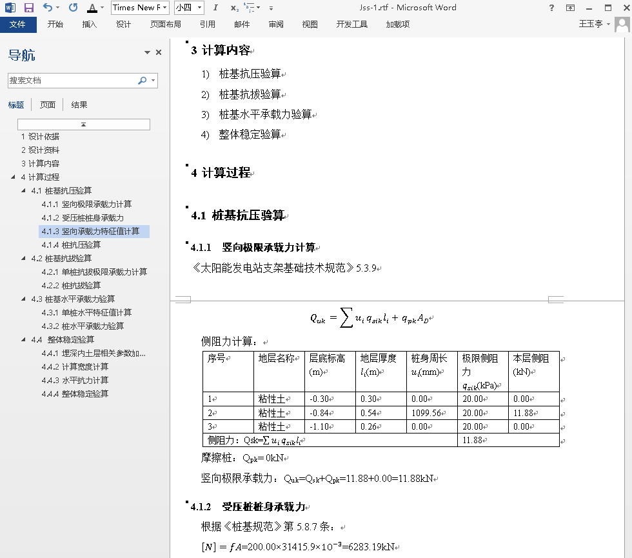632x558 pixels.
Task: Switch to the 页面 tab in navigation pane
Action: [x=48, y=105]
